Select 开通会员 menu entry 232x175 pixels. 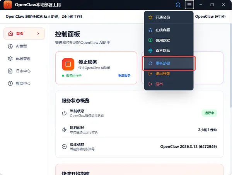(169, 17)
